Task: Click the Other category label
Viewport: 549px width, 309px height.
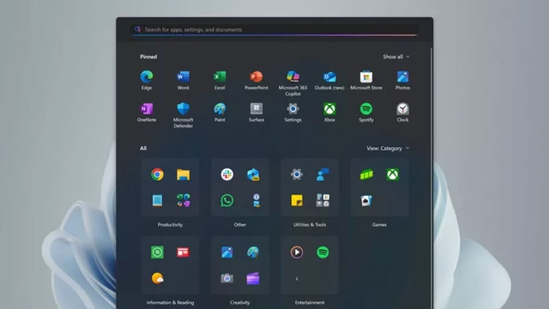Action: pyautogui.click(x=240, y=224)
